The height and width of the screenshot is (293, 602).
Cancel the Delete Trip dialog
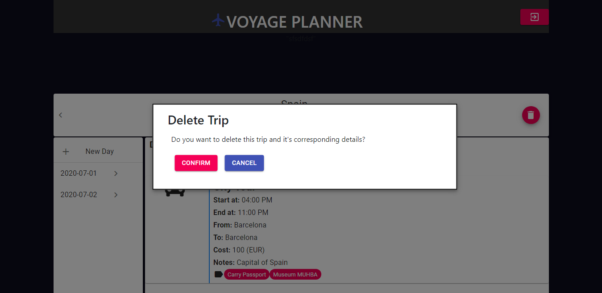pos(244,163)
